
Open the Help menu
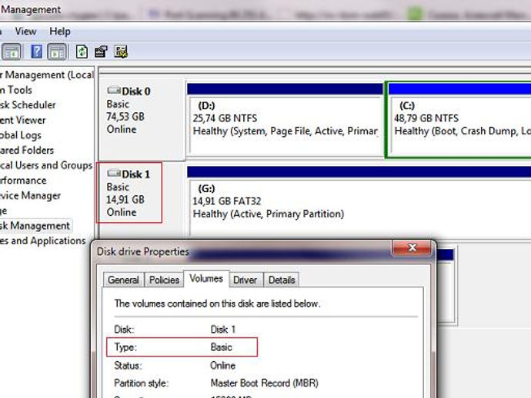tap(60, 32)
